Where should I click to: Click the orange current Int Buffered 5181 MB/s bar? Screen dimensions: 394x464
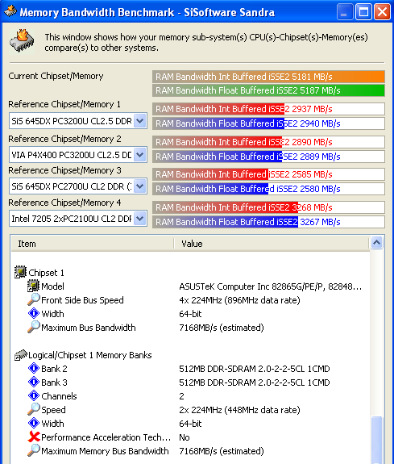(268, 77)
